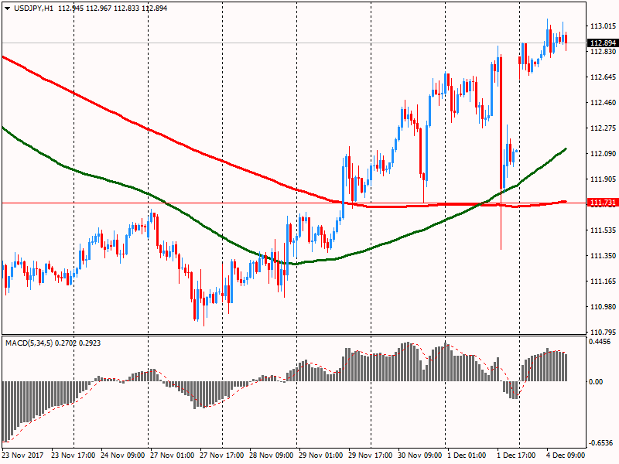This screenshot has height=464, width=619.
Task: Select the red horizontal level label 111.731
Action: click(x=603, y=203)
